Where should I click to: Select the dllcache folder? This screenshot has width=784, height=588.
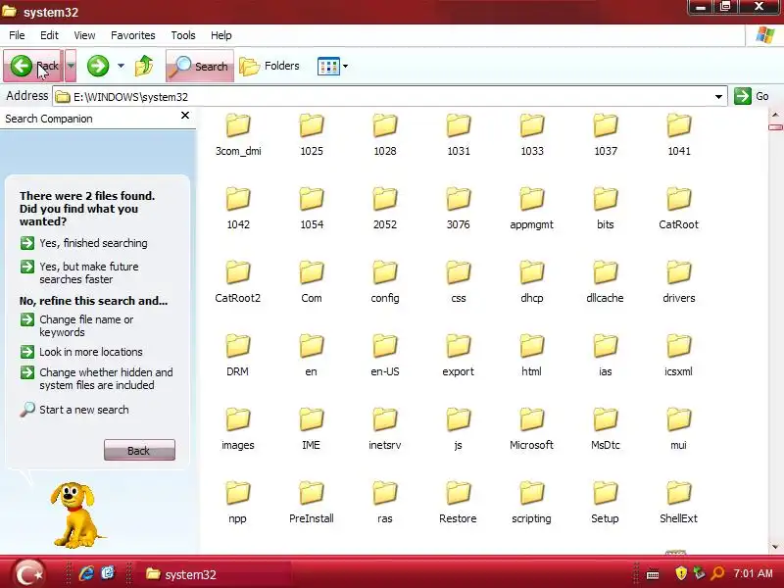(605, 281)
